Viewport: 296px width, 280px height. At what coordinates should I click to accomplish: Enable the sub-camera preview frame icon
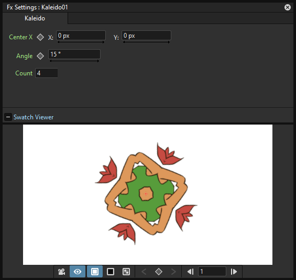click(95, 272)
